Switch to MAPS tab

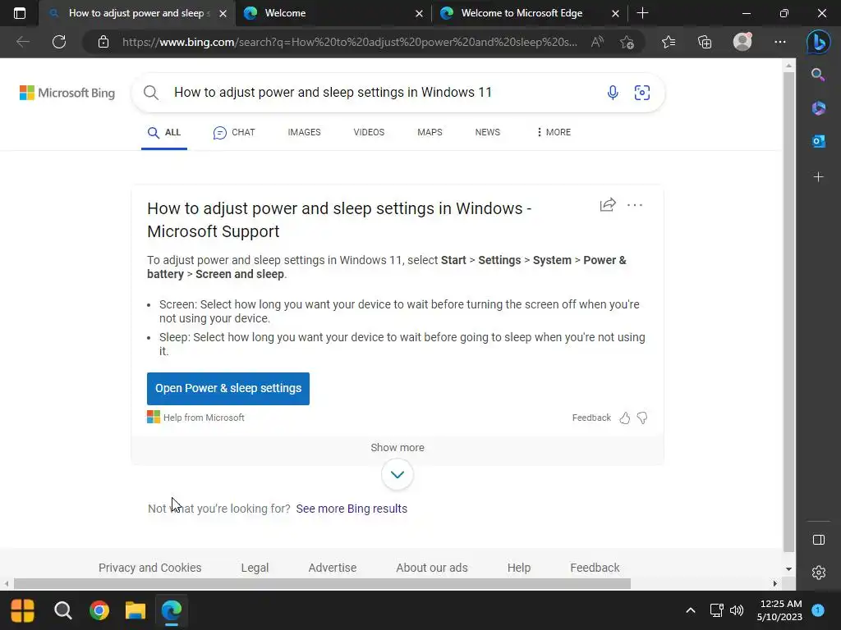[x=430, y=132]
